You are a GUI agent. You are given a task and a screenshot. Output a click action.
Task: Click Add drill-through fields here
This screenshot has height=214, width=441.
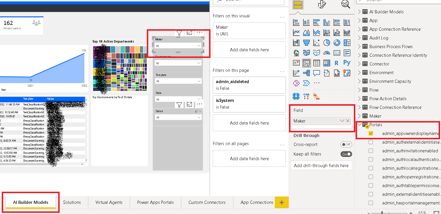(x=321, y=165)
